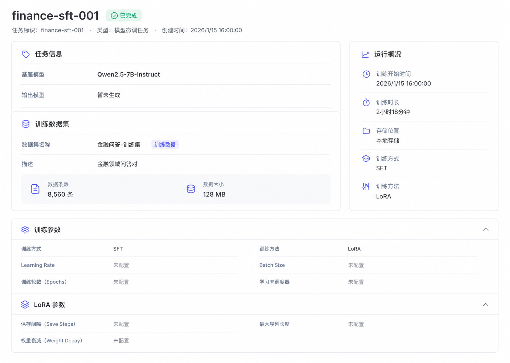Click the Batch Size label
Image resolution: width=510 pixels, height=363 pixels.
click(x=272, y=265)
